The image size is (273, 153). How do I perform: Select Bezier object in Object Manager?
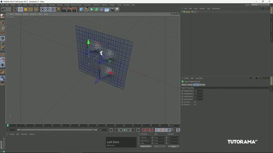(x=188, y=12)
